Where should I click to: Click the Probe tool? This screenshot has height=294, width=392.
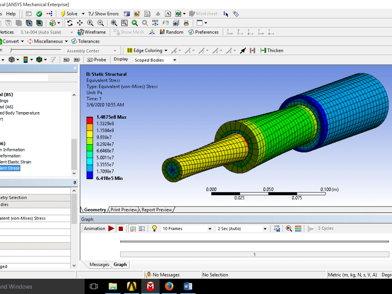coord(97,59)
